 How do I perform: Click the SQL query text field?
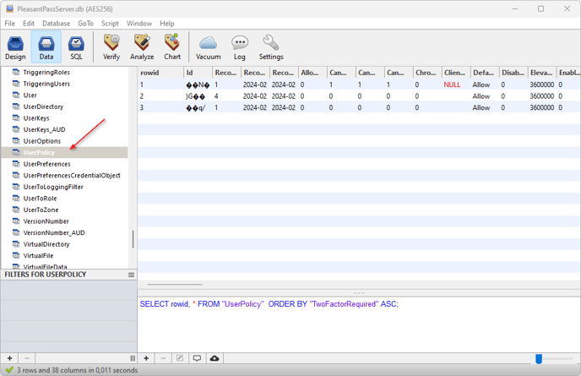(359, 325)
